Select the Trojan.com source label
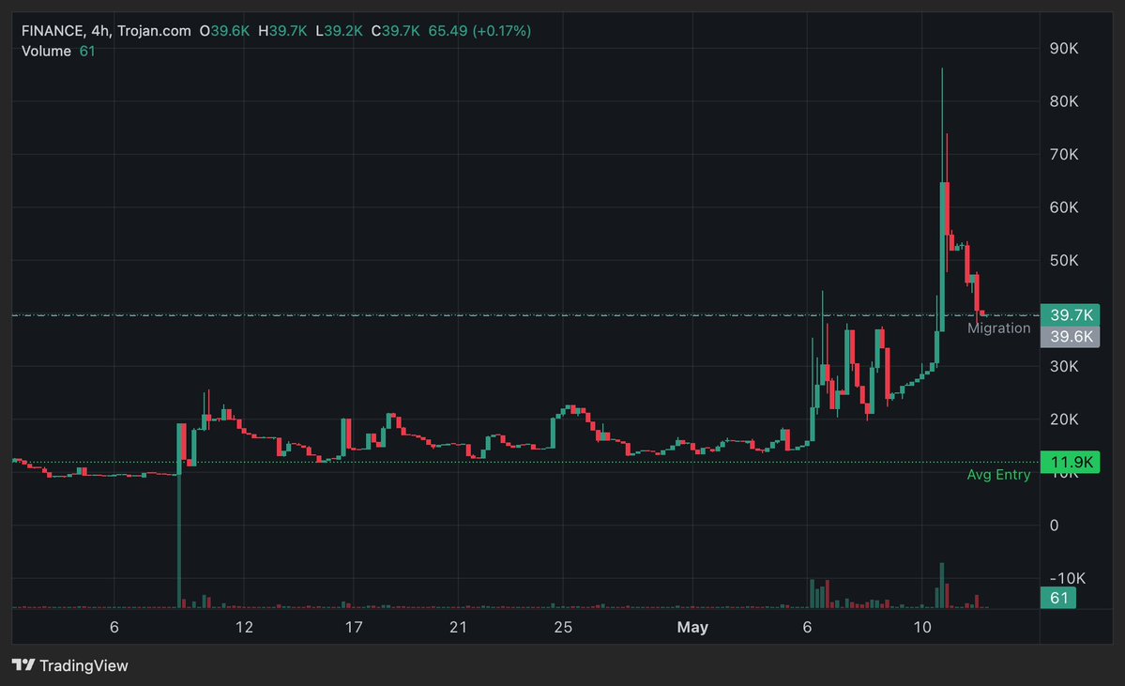 click(154, 31)
